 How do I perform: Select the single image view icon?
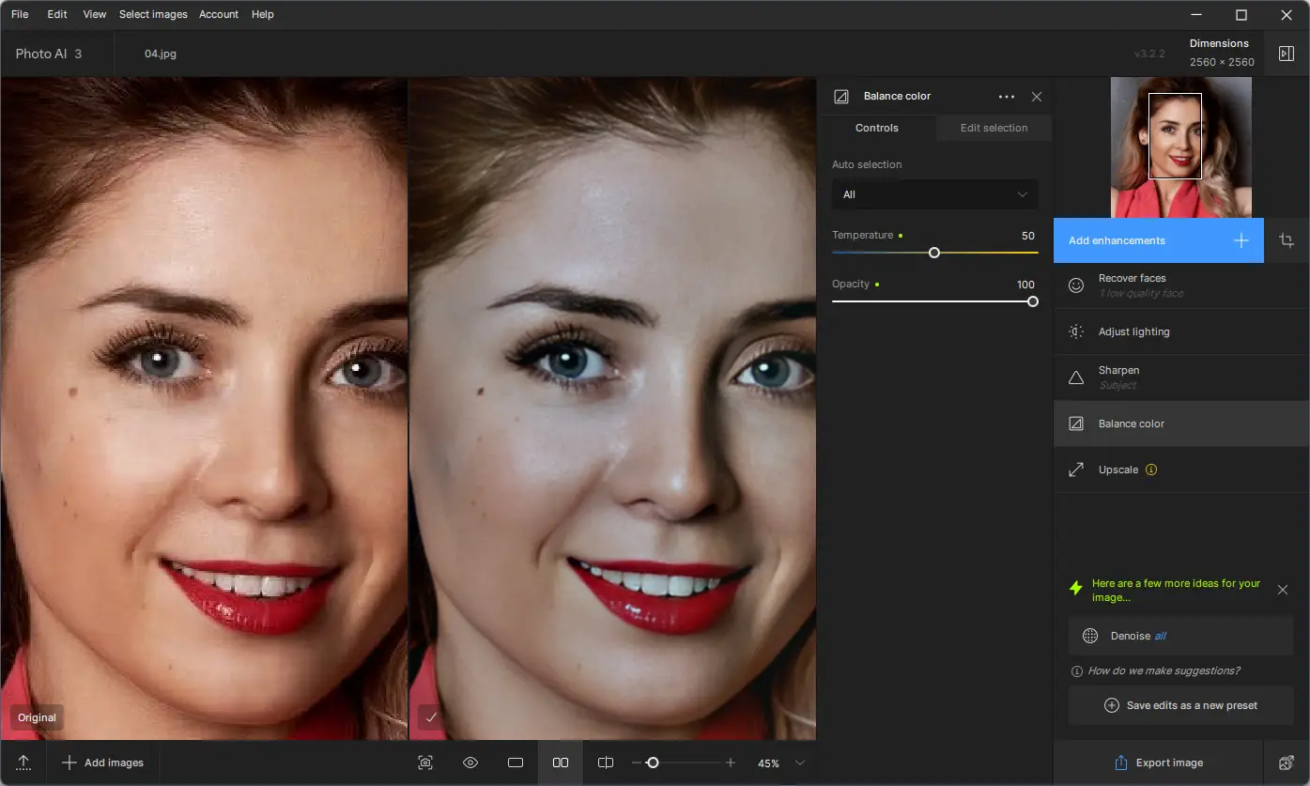pyautogui.click(x=516, y=763)
